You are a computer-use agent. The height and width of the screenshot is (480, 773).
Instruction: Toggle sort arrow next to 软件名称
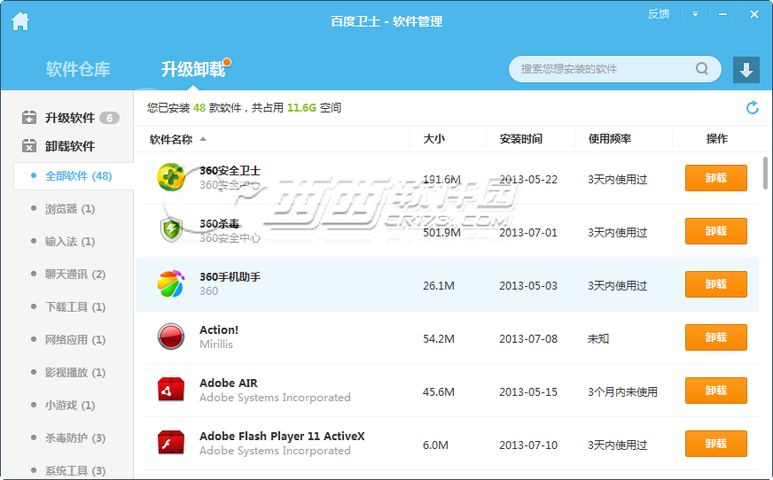(203, 139)
